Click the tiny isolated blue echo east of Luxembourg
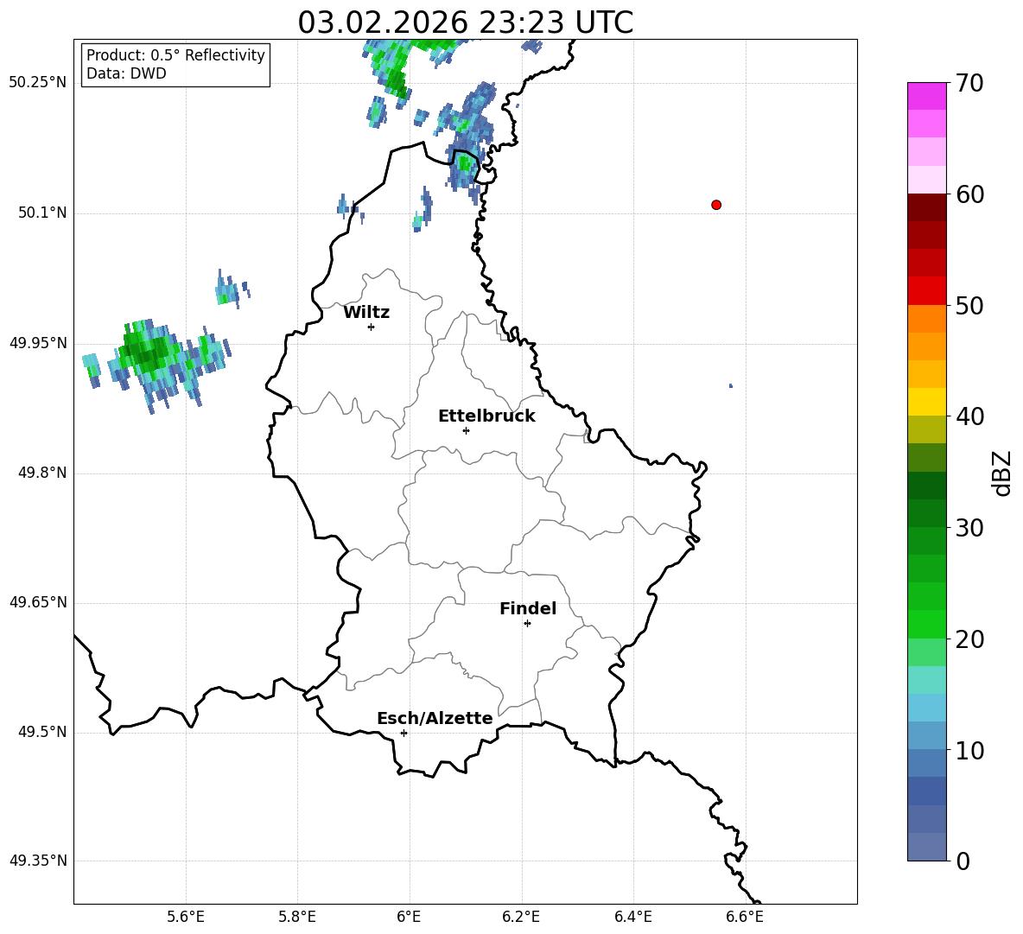The height and width of the screenshot is (934, 1023). [x=731, y=386]
